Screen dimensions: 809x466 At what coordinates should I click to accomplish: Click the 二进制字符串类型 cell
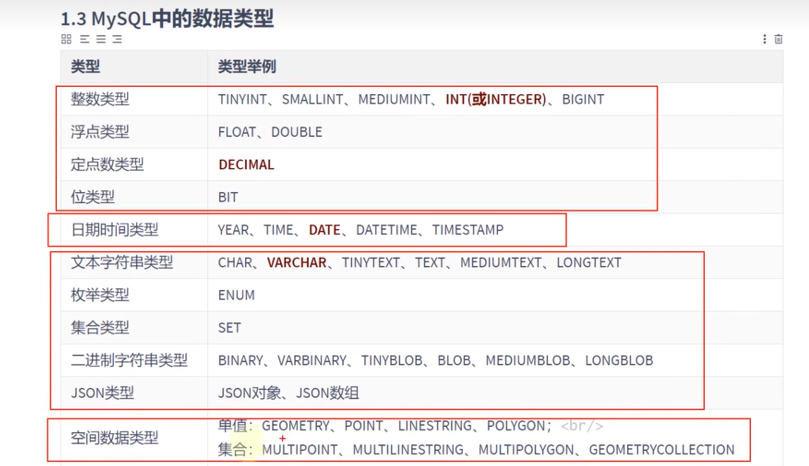point(134,360)
